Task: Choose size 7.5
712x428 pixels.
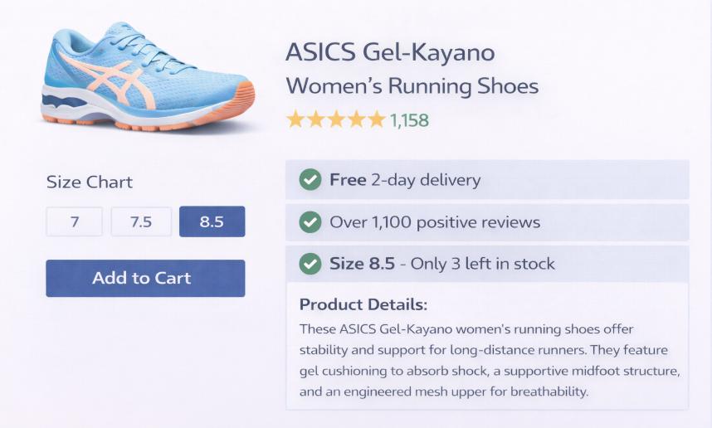Action: click(x=141, y=221)
